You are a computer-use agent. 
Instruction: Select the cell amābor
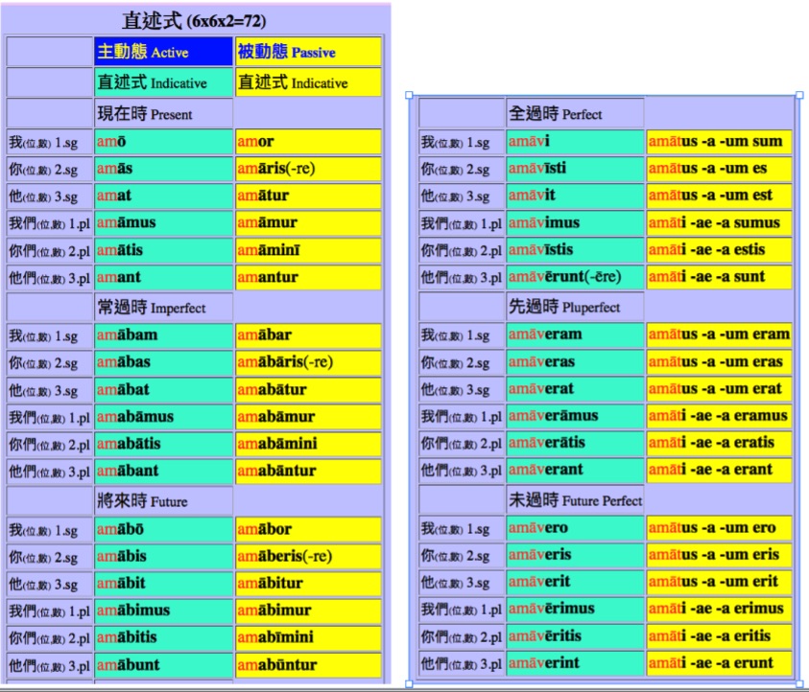tap(308, 529)
